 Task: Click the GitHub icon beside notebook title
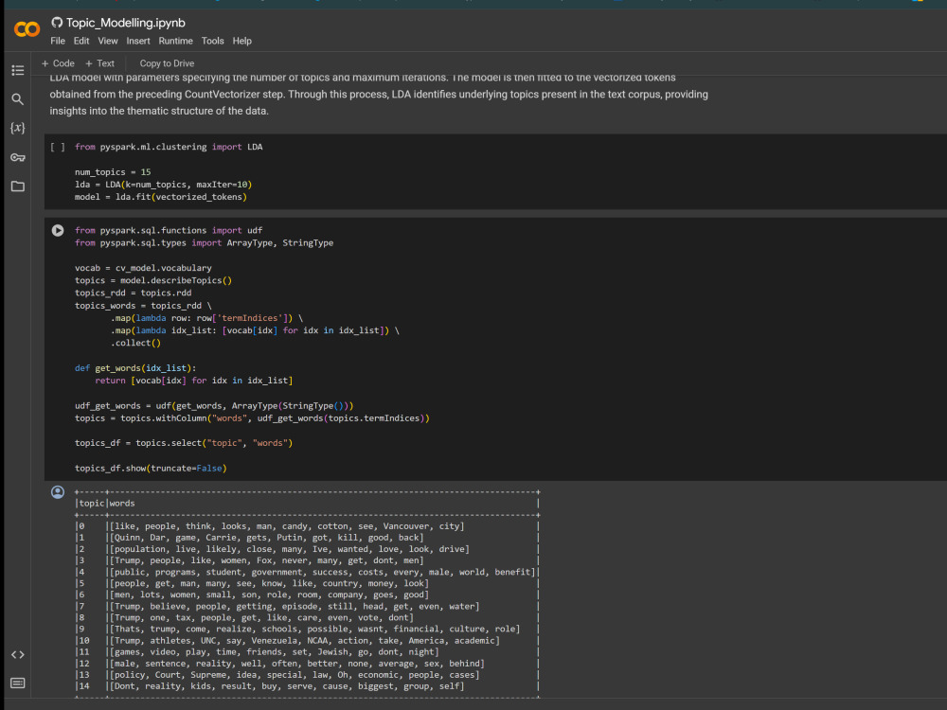point(57,23)
